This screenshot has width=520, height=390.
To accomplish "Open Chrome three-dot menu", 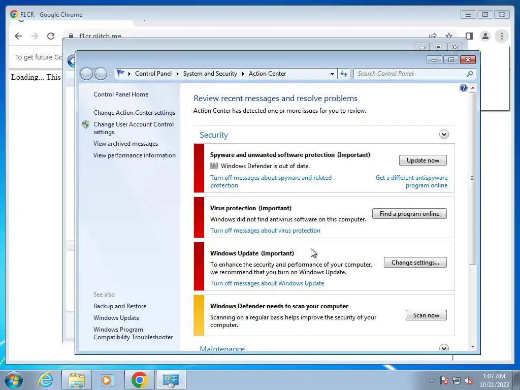I will [x=502, y=36].
